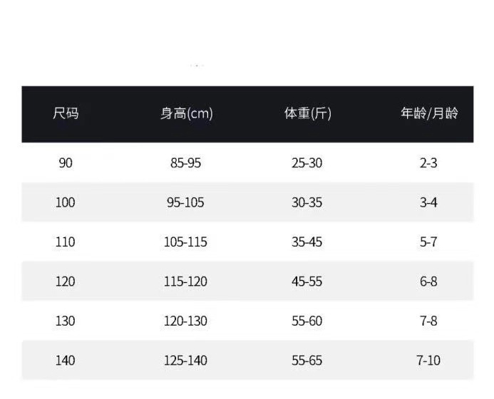Click the age value 2-3
Image resolution: width=494 pixels, height=399 pixels.
pos(428,163)
